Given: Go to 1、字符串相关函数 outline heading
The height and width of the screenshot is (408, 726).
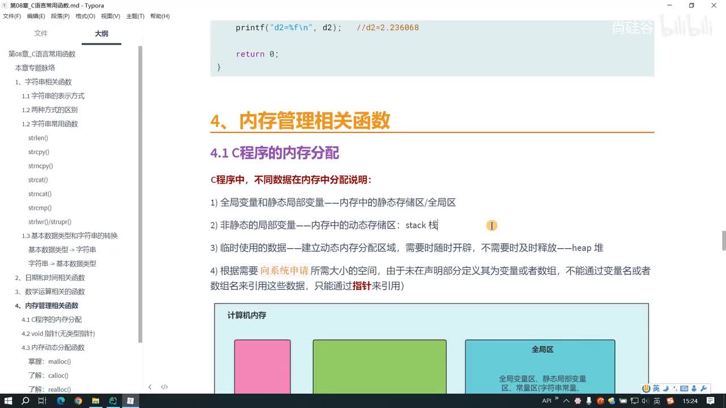Looking at the screenshot, I should click(43, 82).
